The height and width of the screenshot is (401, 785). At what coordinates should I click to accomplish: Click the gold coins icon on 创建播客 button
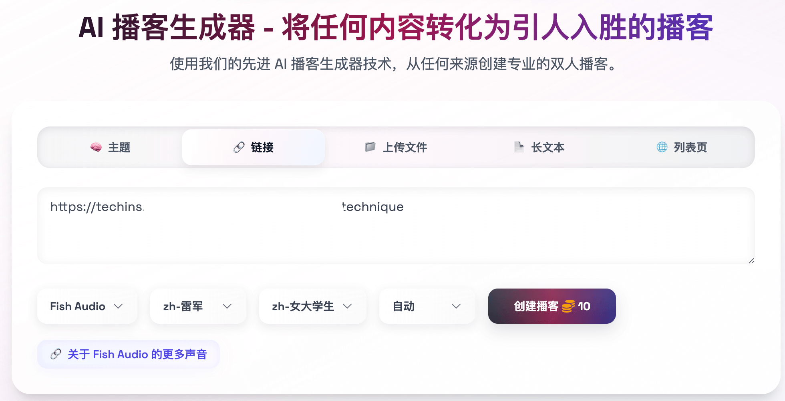568,306
